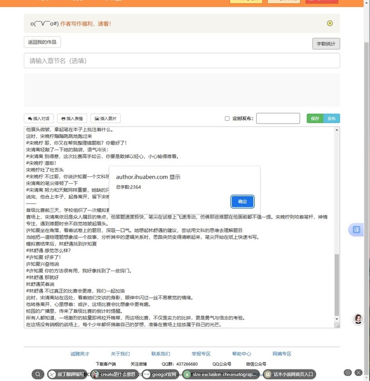Click the scheduled publish time field

coord(277,119)
